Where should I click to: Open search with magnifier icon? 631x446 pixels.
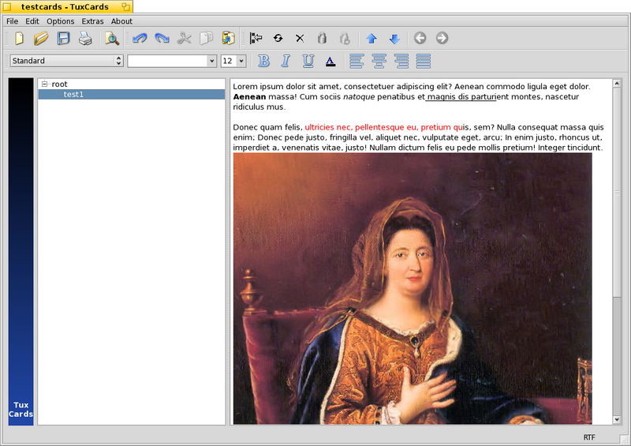[x=111, y=38]
